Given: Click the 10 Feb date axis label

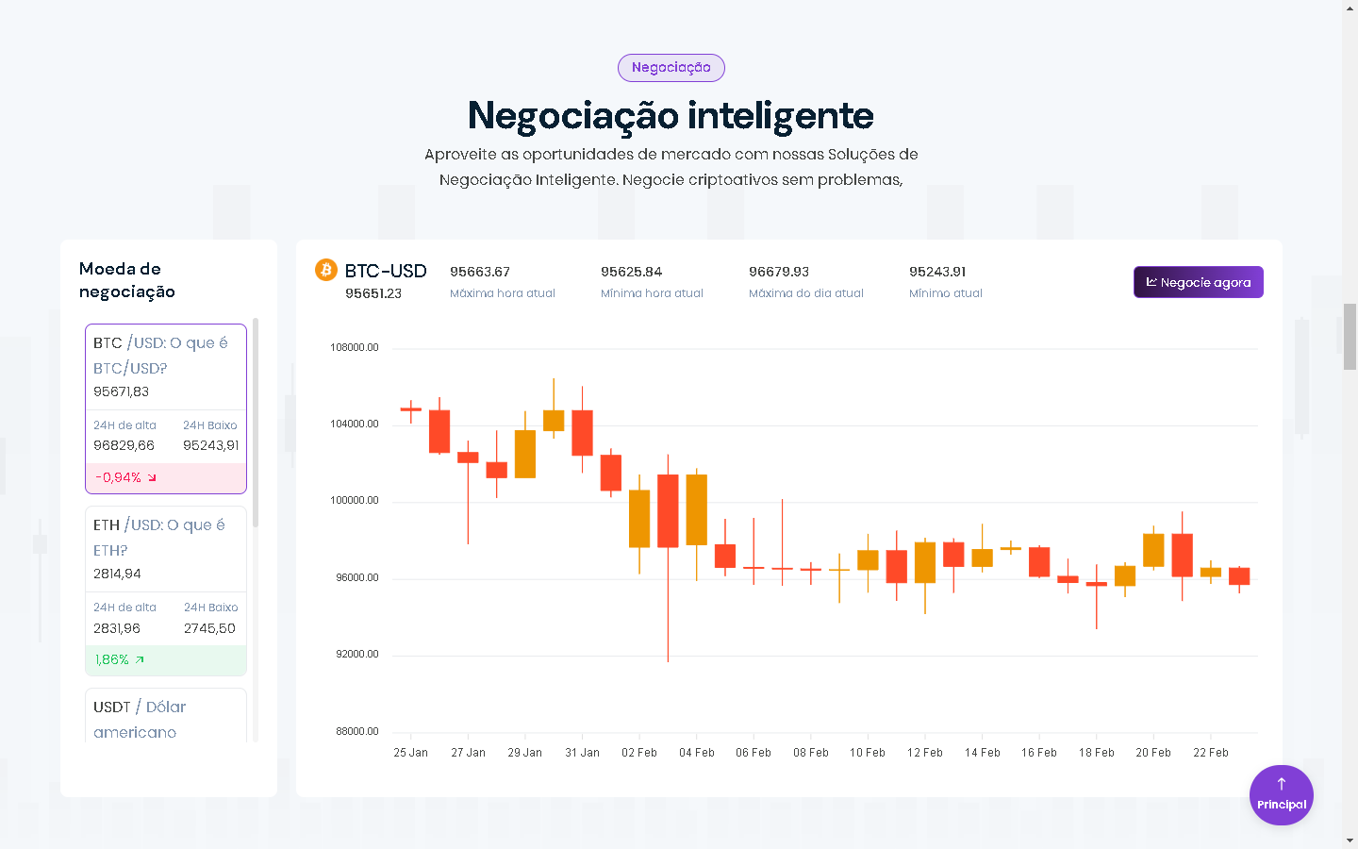Looking at the screenshot, I should pyautogui.click(x=868, y=753).
